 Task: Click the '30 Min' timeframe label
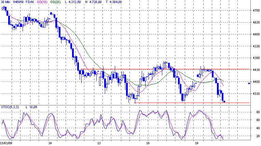(x=5, y=2)
